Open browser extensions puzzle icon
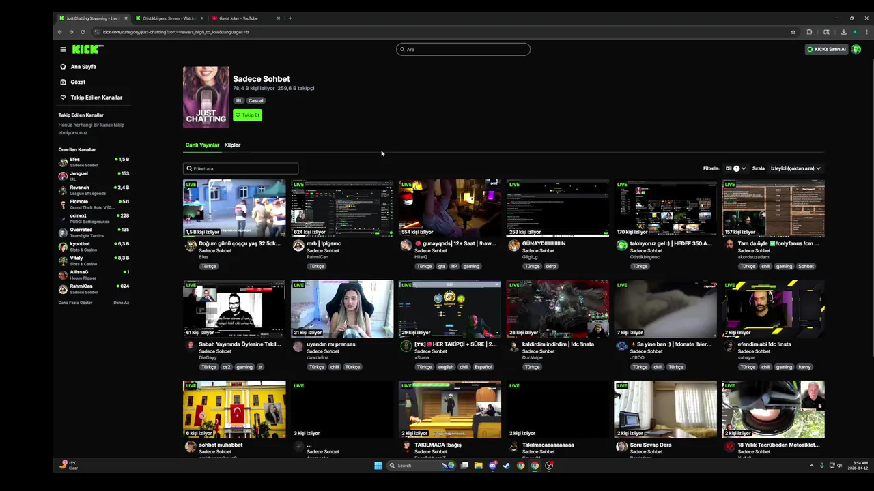The height and width of the screenshot is (491, 874). [809, 32]
